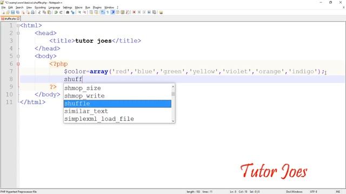Open the Encoding menu
Image resolution: width=346 pixels, height=194 pixels.
coord(40,8)
